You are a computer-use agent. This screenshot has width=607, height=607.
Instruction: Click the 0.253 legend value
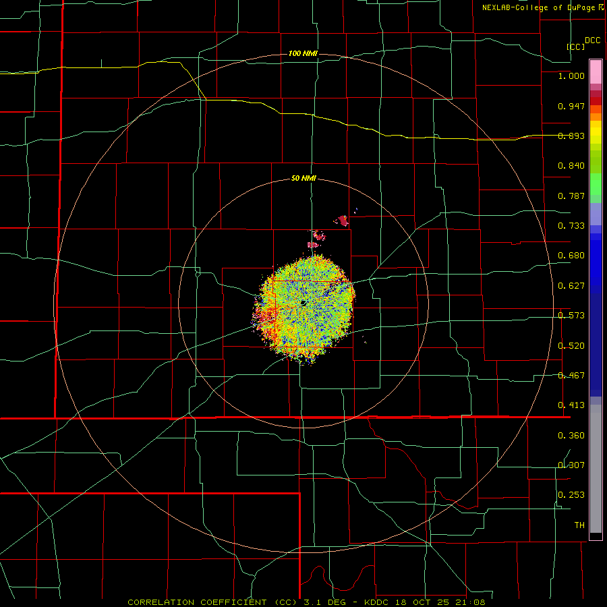pos(571,495)
